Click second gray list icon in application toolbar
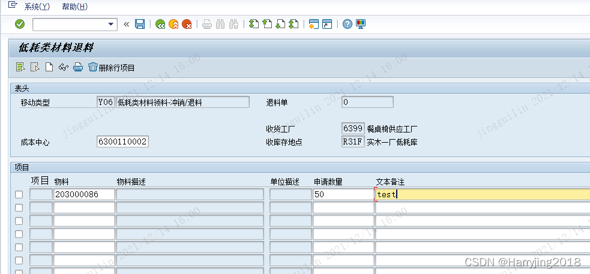 click(x=35, y=67)
